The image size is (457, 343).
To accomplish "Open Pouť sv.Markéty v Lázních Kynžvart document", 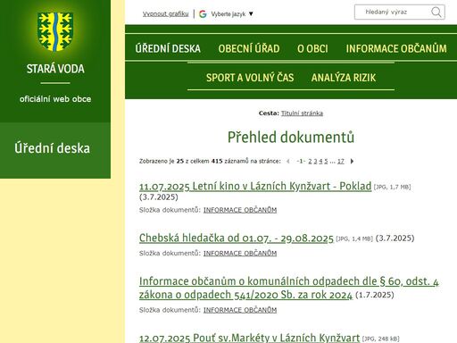I will point(249,338).
